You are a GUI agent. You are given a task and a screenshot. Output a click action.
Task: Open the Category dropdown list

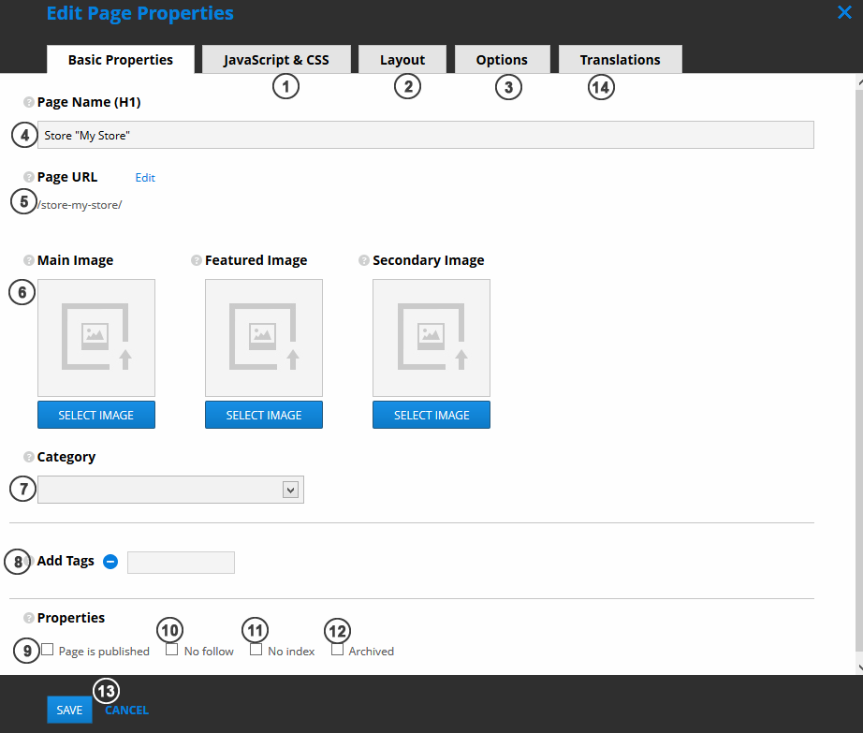pos(289,490)
